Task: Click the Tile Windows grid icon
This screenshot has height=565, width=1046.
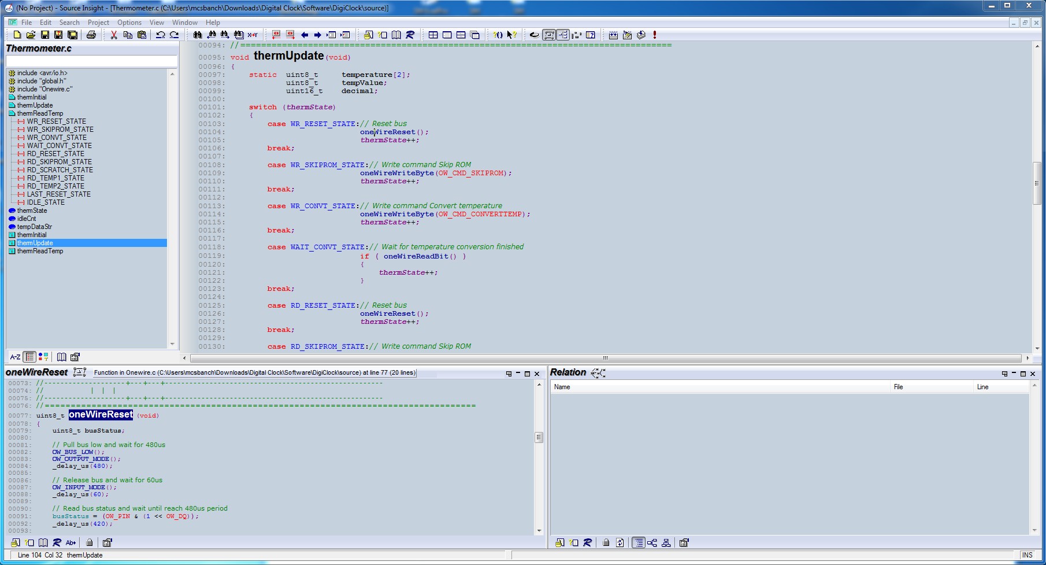Action: click(433, 35)
